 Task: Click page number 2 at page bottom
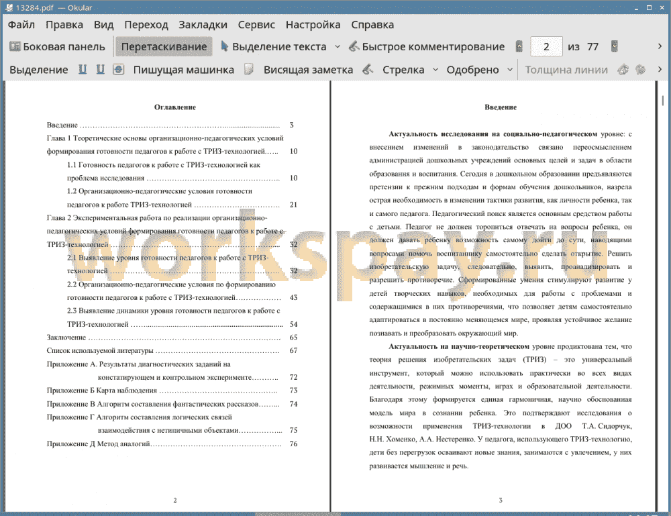175,500
